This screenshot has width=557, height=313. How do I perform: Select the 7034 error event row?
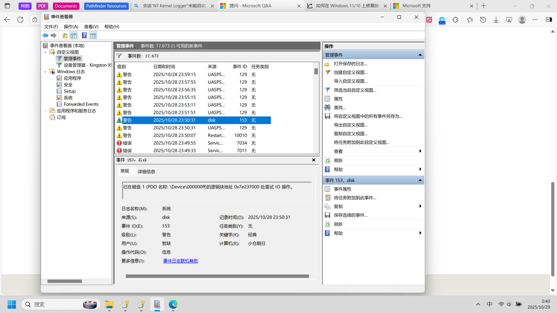[193, 143]
